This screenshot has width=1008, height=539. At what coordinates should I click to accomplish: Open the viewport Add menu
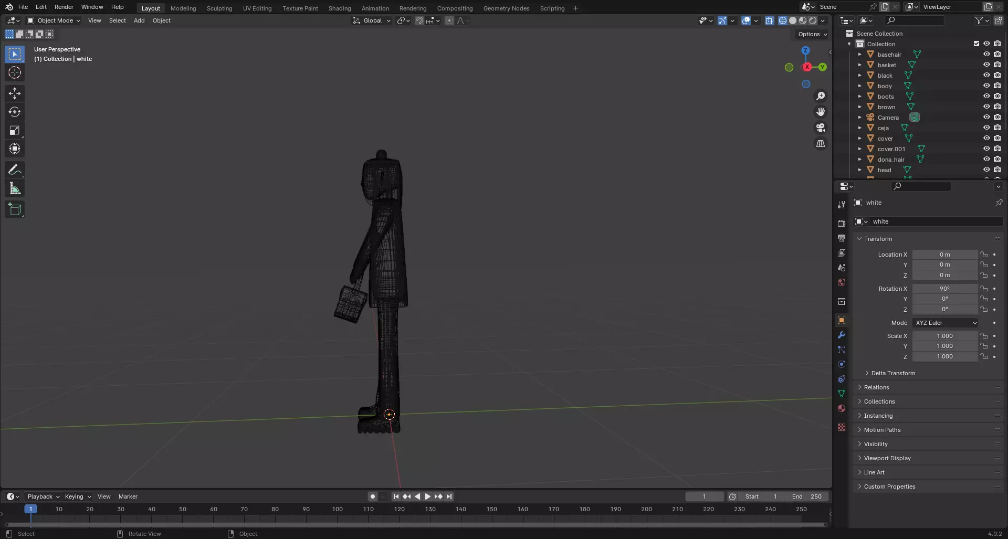coord(139,20)
